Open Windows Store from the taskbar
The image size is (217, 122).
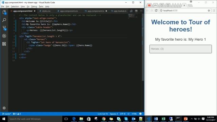89,119
